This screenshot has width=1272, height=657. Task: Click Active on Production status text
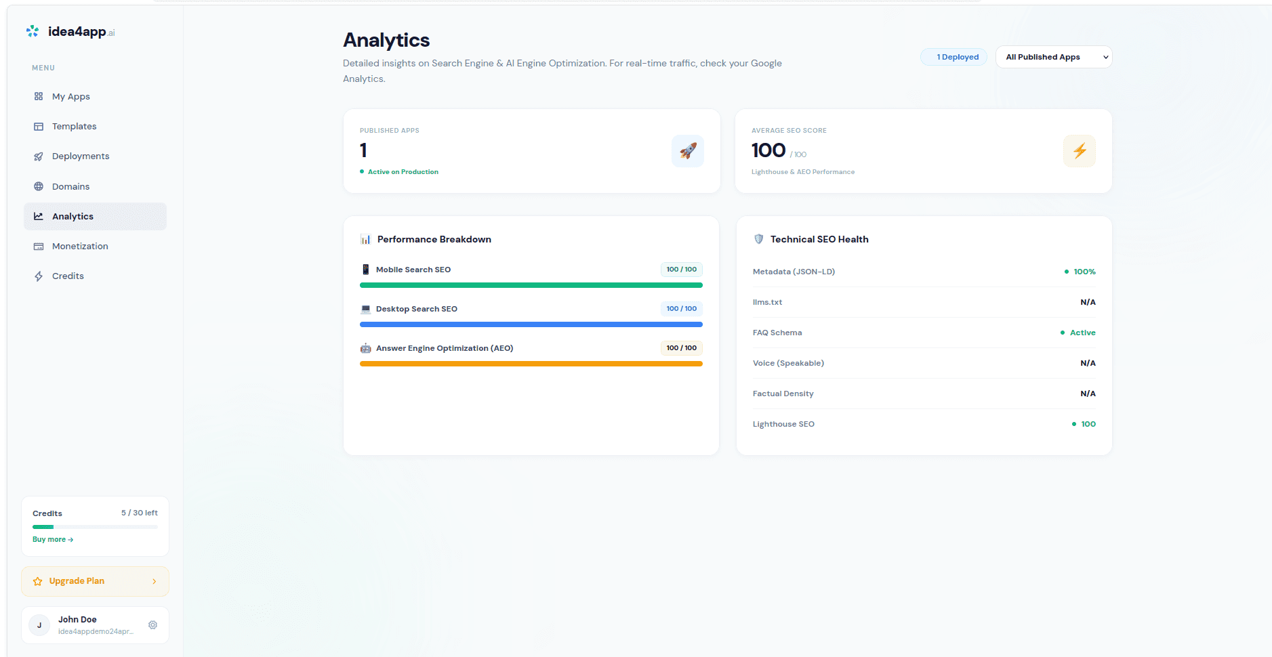point(403,172)
